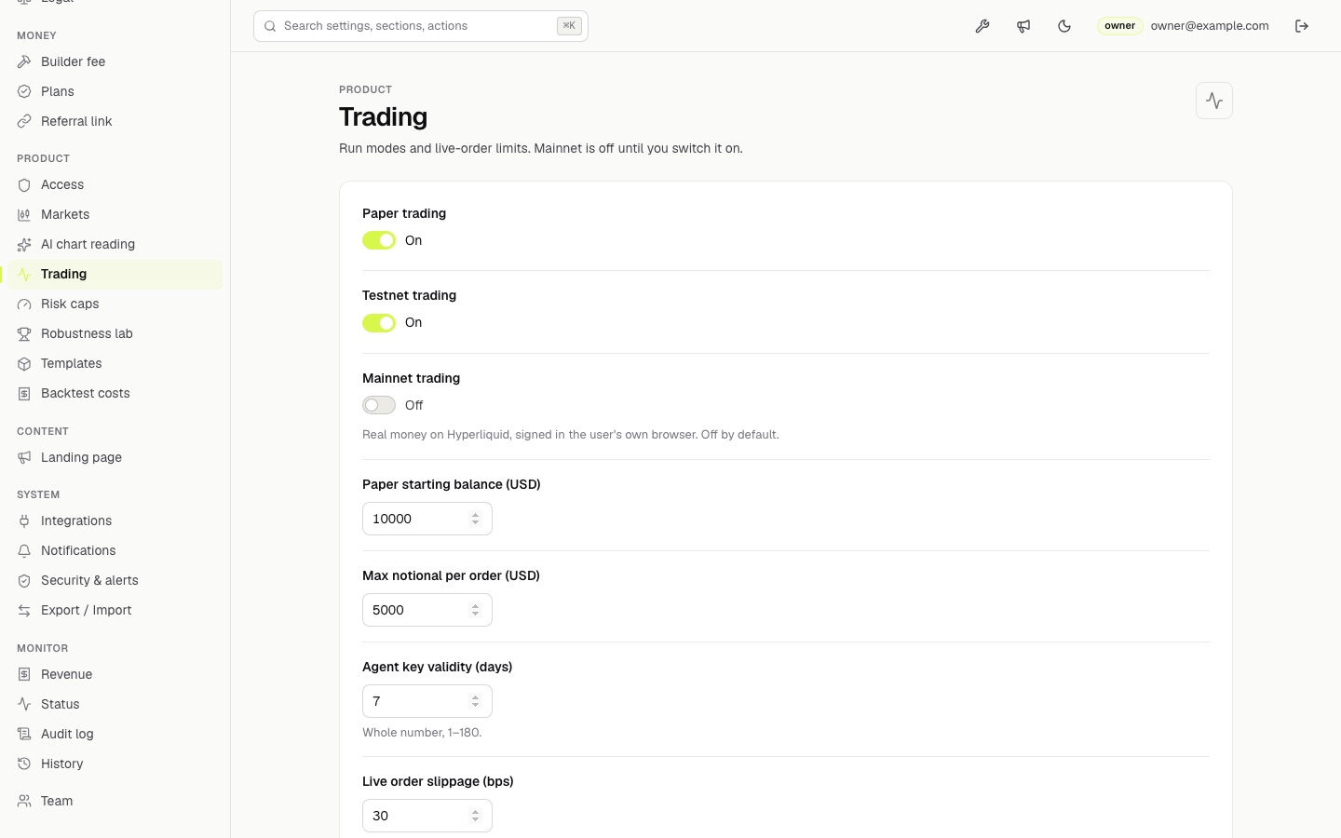This screenshot has height=838, width=1341.
Task: Click the Builder fee hammer icon
Action: tap(24, 61)
